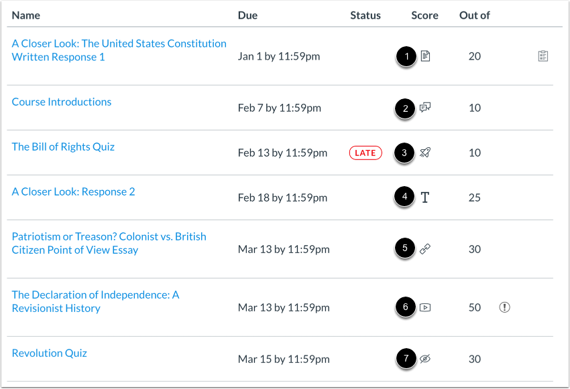Click the Score column header
The image size is (570, 389).
coord(424,15)
